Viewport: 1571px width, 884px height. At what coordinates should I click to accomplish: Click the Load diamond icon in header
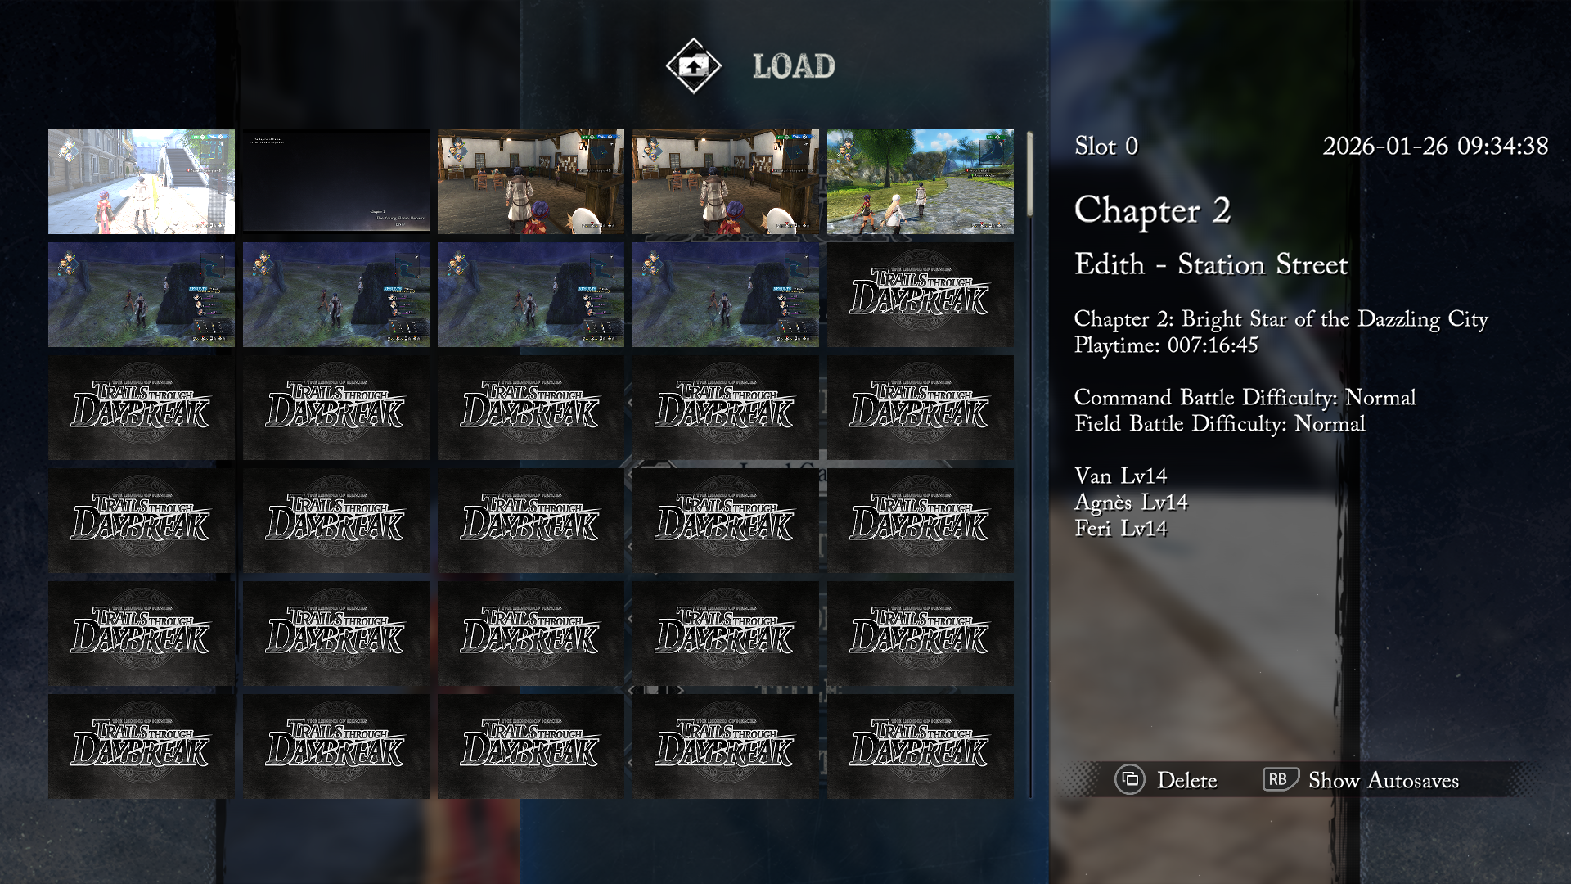(694, 66)
